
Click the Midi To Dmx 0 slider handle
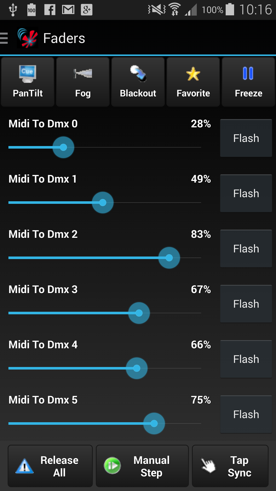[63, 147]
